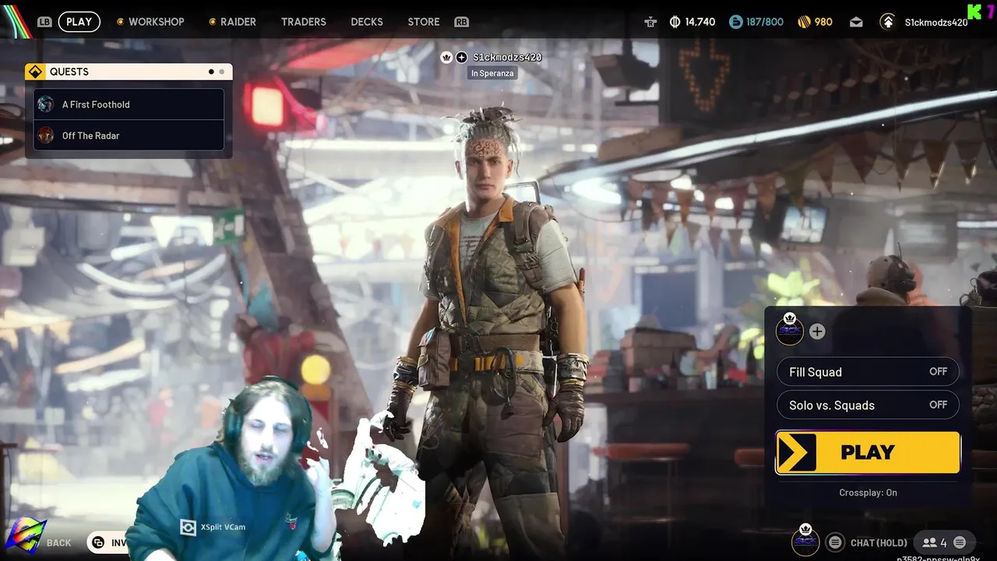Screen dimensions: 997x561
Task: Click the party leader crown above character
Action: tap(446, 57)
